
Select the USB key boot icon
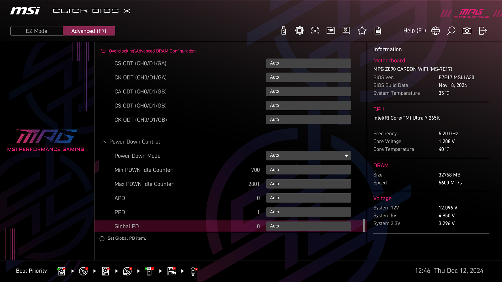point(149,271)
